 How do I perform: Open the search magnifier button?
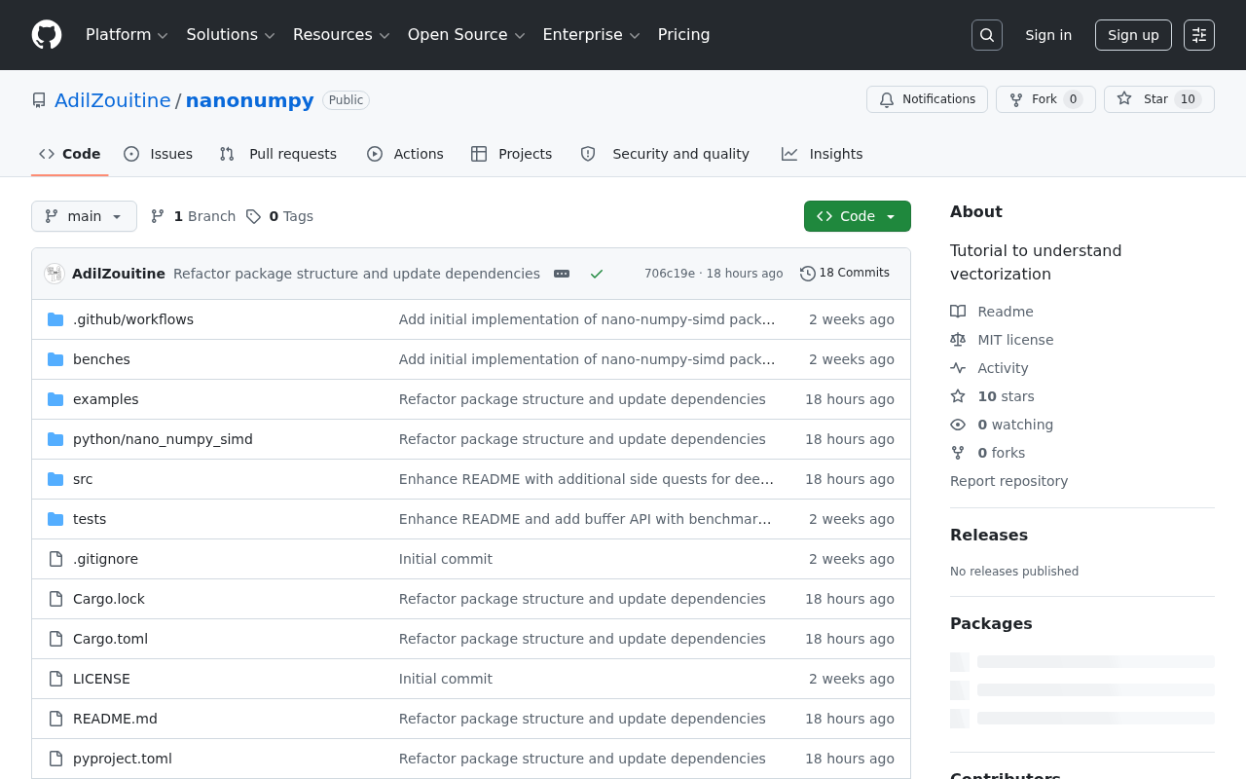tap(987, 35)
